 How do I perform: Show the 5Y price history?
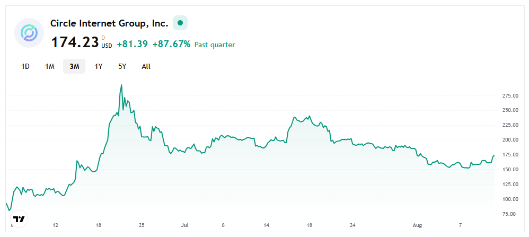122,66
